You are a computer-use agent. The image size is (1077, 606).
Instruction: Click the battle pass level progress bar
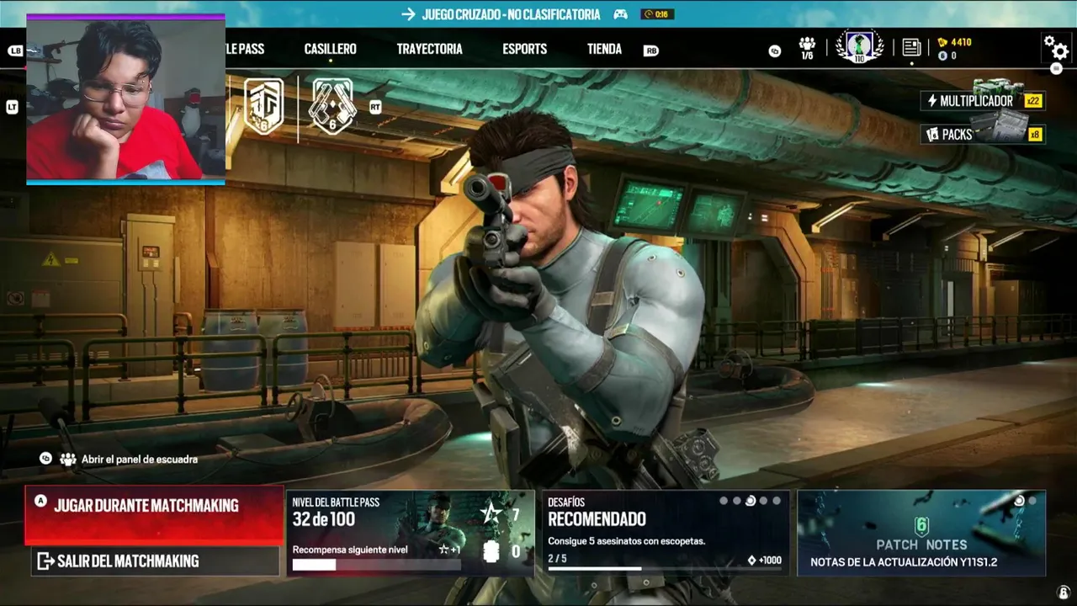[x=376, y=565]
